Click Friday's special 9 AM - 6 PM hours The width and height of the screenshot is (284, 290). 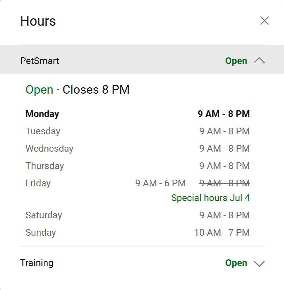click(160, 183)
